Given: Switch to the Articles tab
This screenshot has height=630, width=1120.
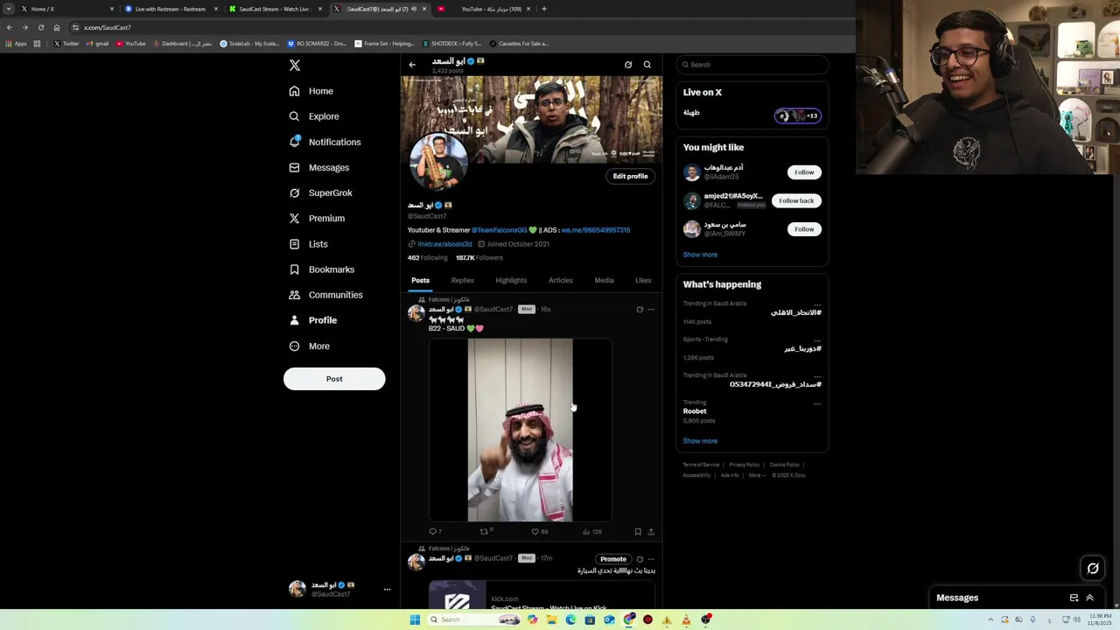Looking at the screenshot, I should point(561,281).
